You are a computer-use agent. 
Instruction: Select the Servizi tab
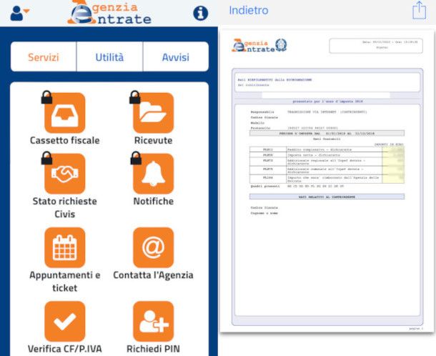44,56
